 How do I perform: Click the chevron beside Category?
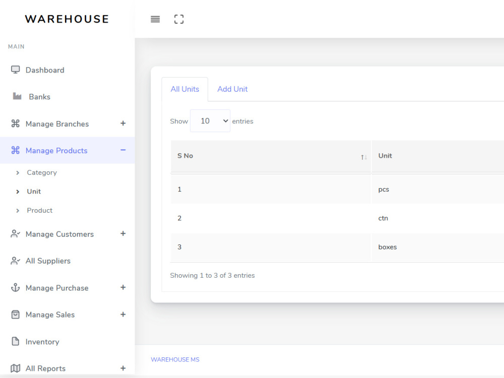coord(18,172)
